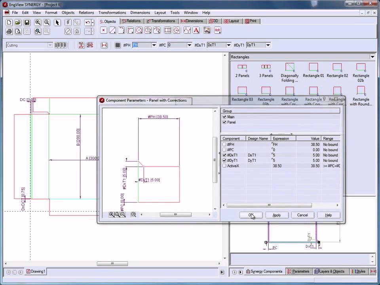Expand the #DyT1 value dropdown
Screen dimensions: 380x285
[268, 45]
